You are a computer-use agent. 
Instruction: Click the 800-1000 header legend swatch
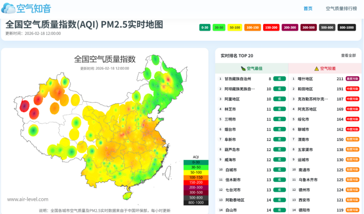click(346, 27)
